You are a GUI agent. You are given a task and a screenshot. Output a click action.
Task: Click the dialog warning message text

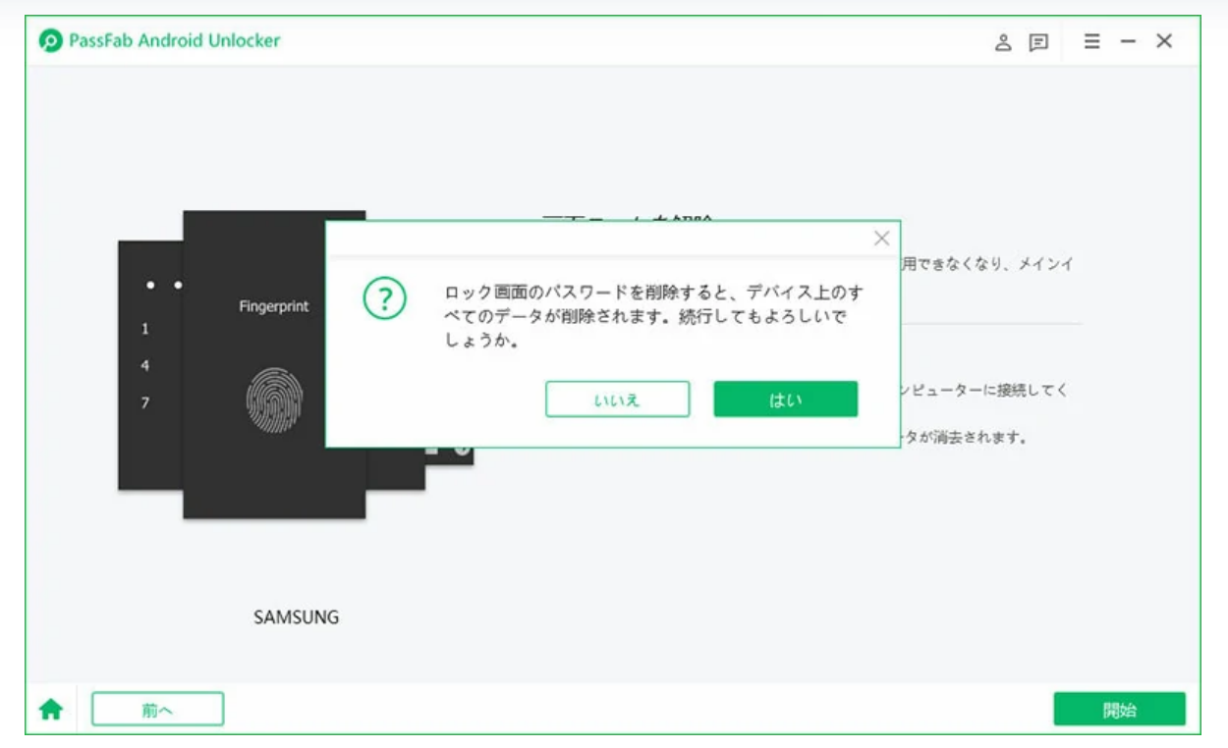(655, 318)
